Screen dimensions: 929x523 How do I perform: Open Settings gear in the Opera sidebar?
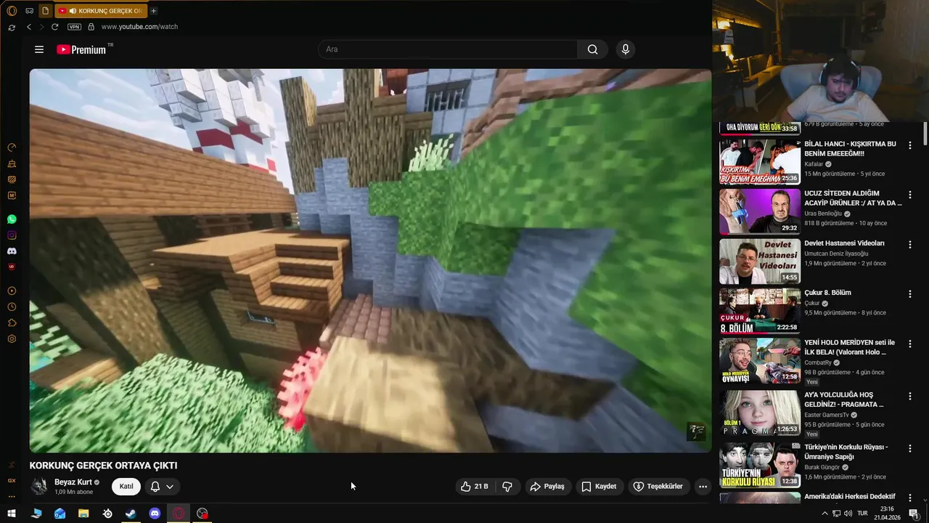12,338
